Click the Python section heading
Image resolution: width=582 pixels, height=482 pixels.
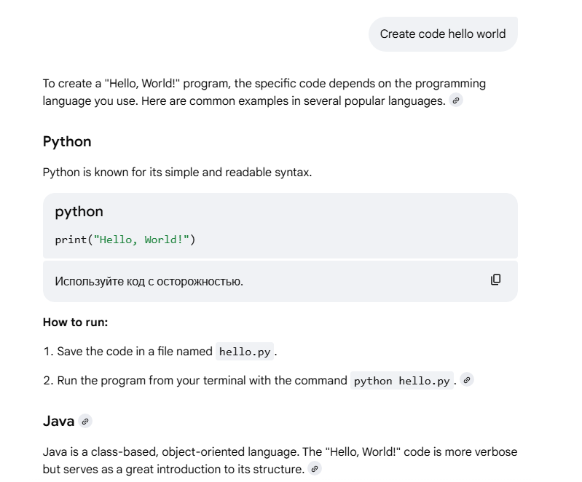coord(67,141)
